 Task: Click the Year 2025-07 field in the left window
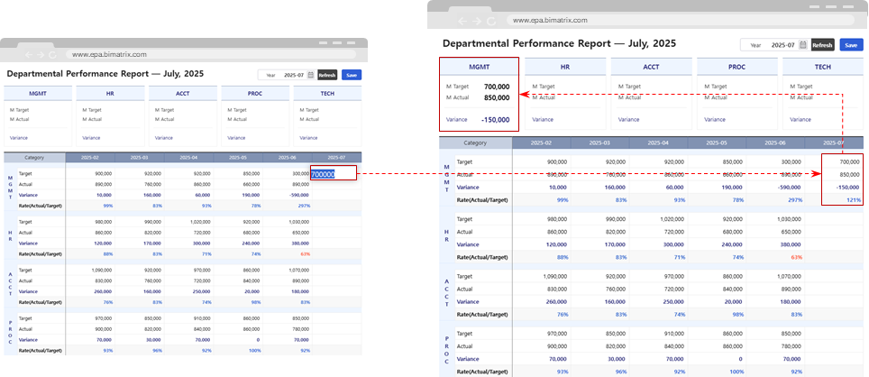(x=293, y=76)
